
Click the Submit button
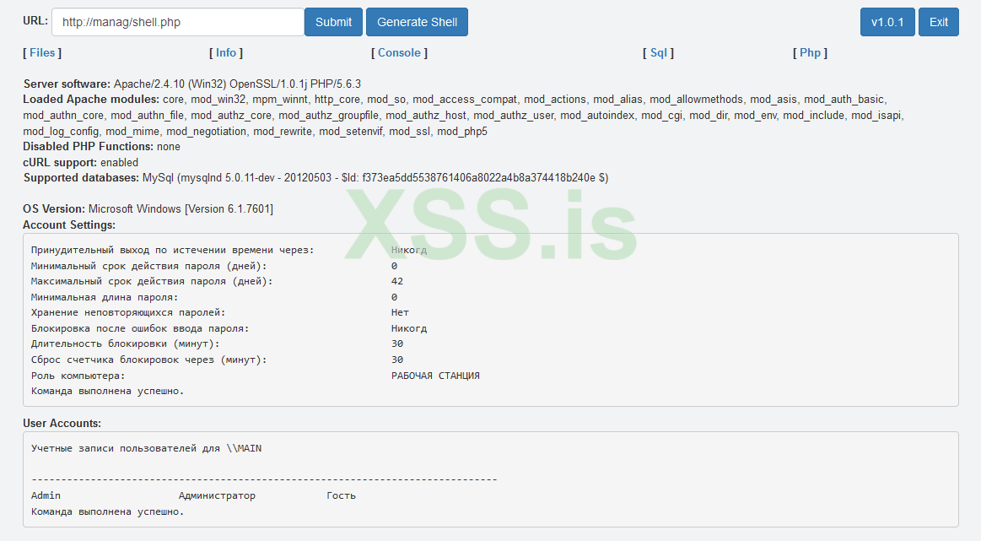tap(333, 22)
